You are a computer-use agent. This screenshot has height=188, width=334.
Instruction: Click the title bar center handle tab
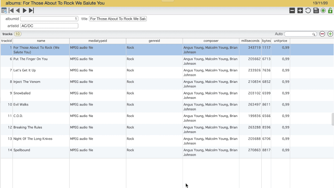168,1
